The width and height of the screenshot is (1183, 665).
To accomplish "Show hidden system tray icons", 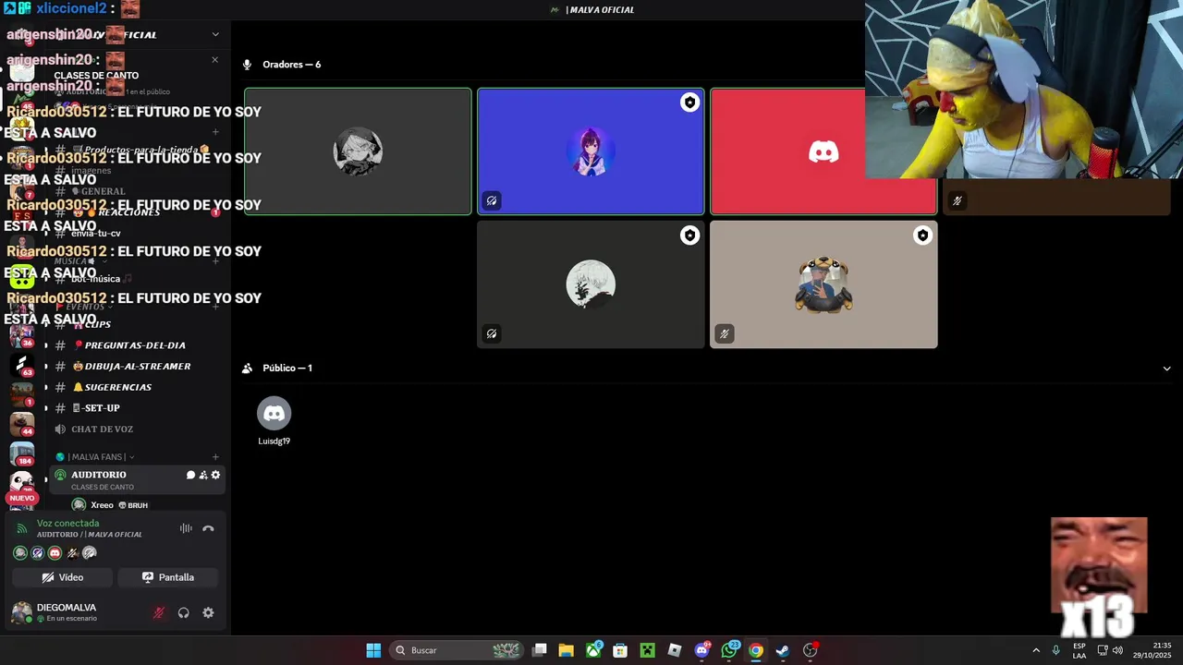I will click(1036, 650).
